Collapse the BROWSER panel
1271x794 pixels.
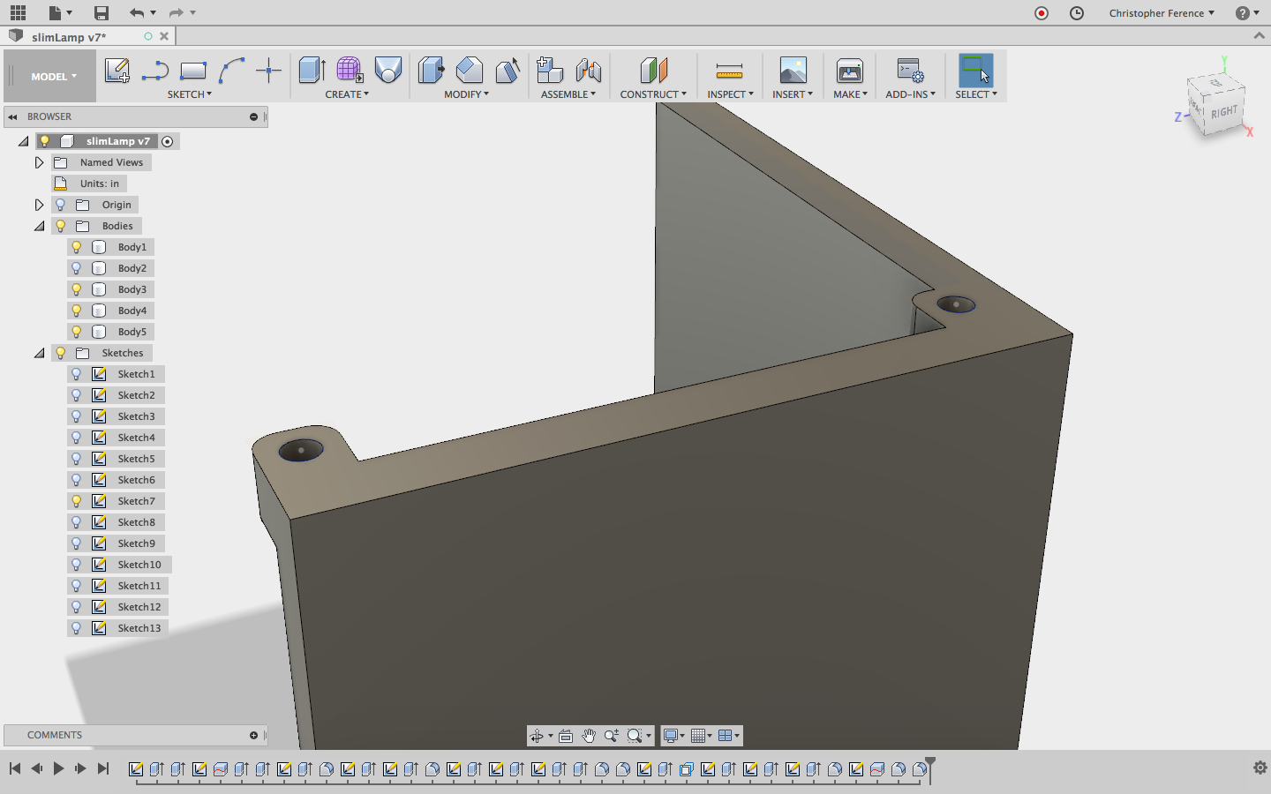(12, 116)
